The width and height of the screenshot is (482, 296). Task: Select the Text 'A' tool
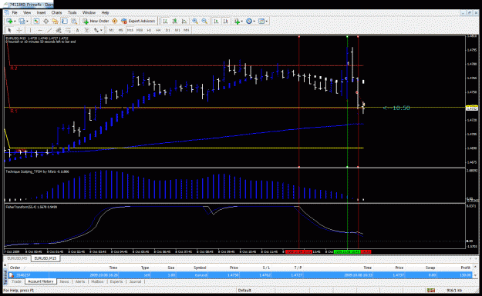coord(77,30)
